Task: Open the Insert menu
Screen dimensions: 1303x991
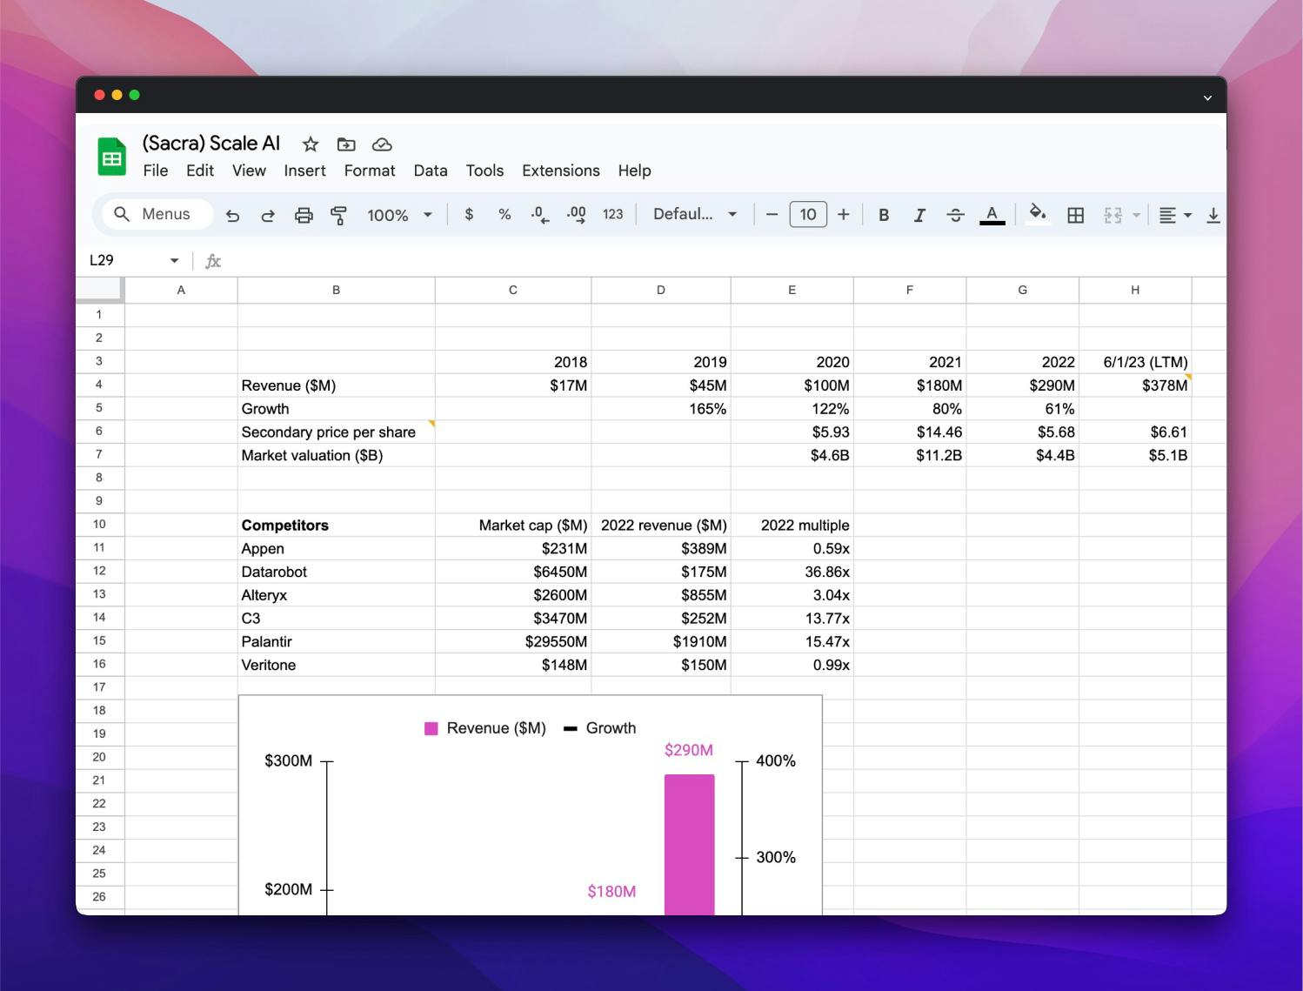Action: (304, 171)
